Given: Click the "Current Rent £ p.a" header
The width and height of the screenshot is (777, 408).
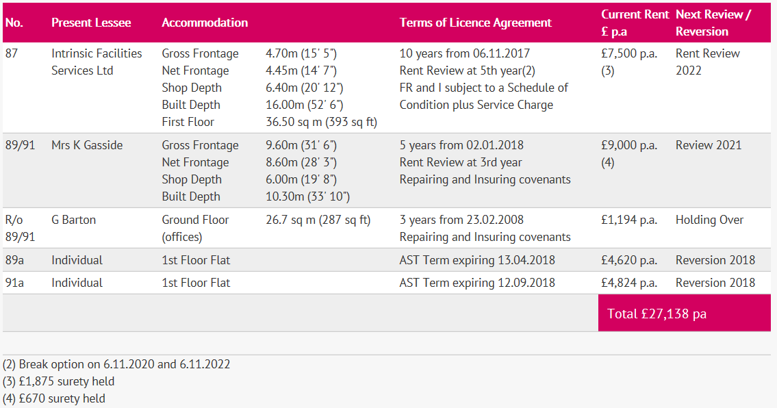Looking at the screenshot, I should coord(635,23).
